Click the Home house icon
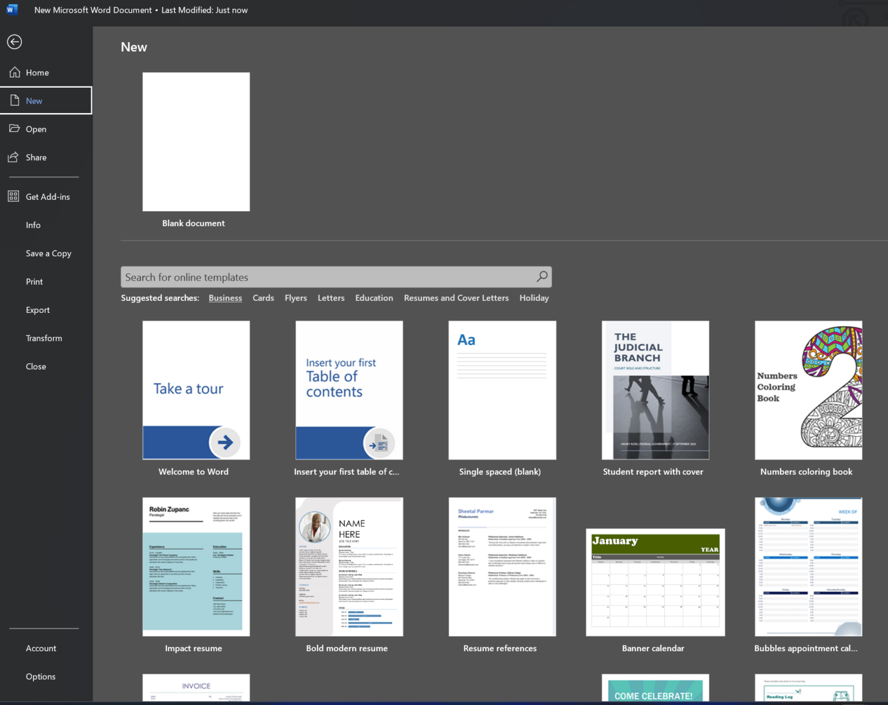This screenshot has height=705, width=888. click(x=15, y=72)
